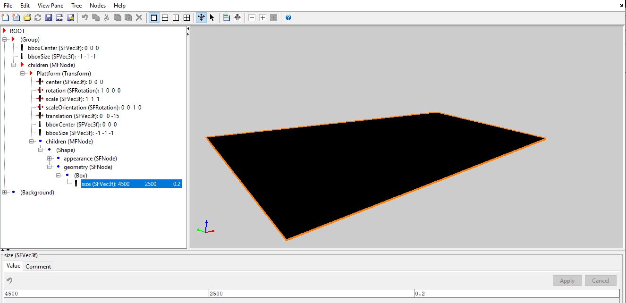Switch to the Comment tab

[38, 266]
